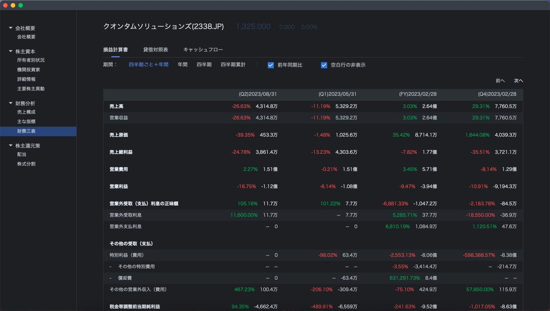Image resolution: width=550 pixels, height=311 pixels.
Task: Click 営業外受取（支払）利息の正味額 row label
Action: 144,203
